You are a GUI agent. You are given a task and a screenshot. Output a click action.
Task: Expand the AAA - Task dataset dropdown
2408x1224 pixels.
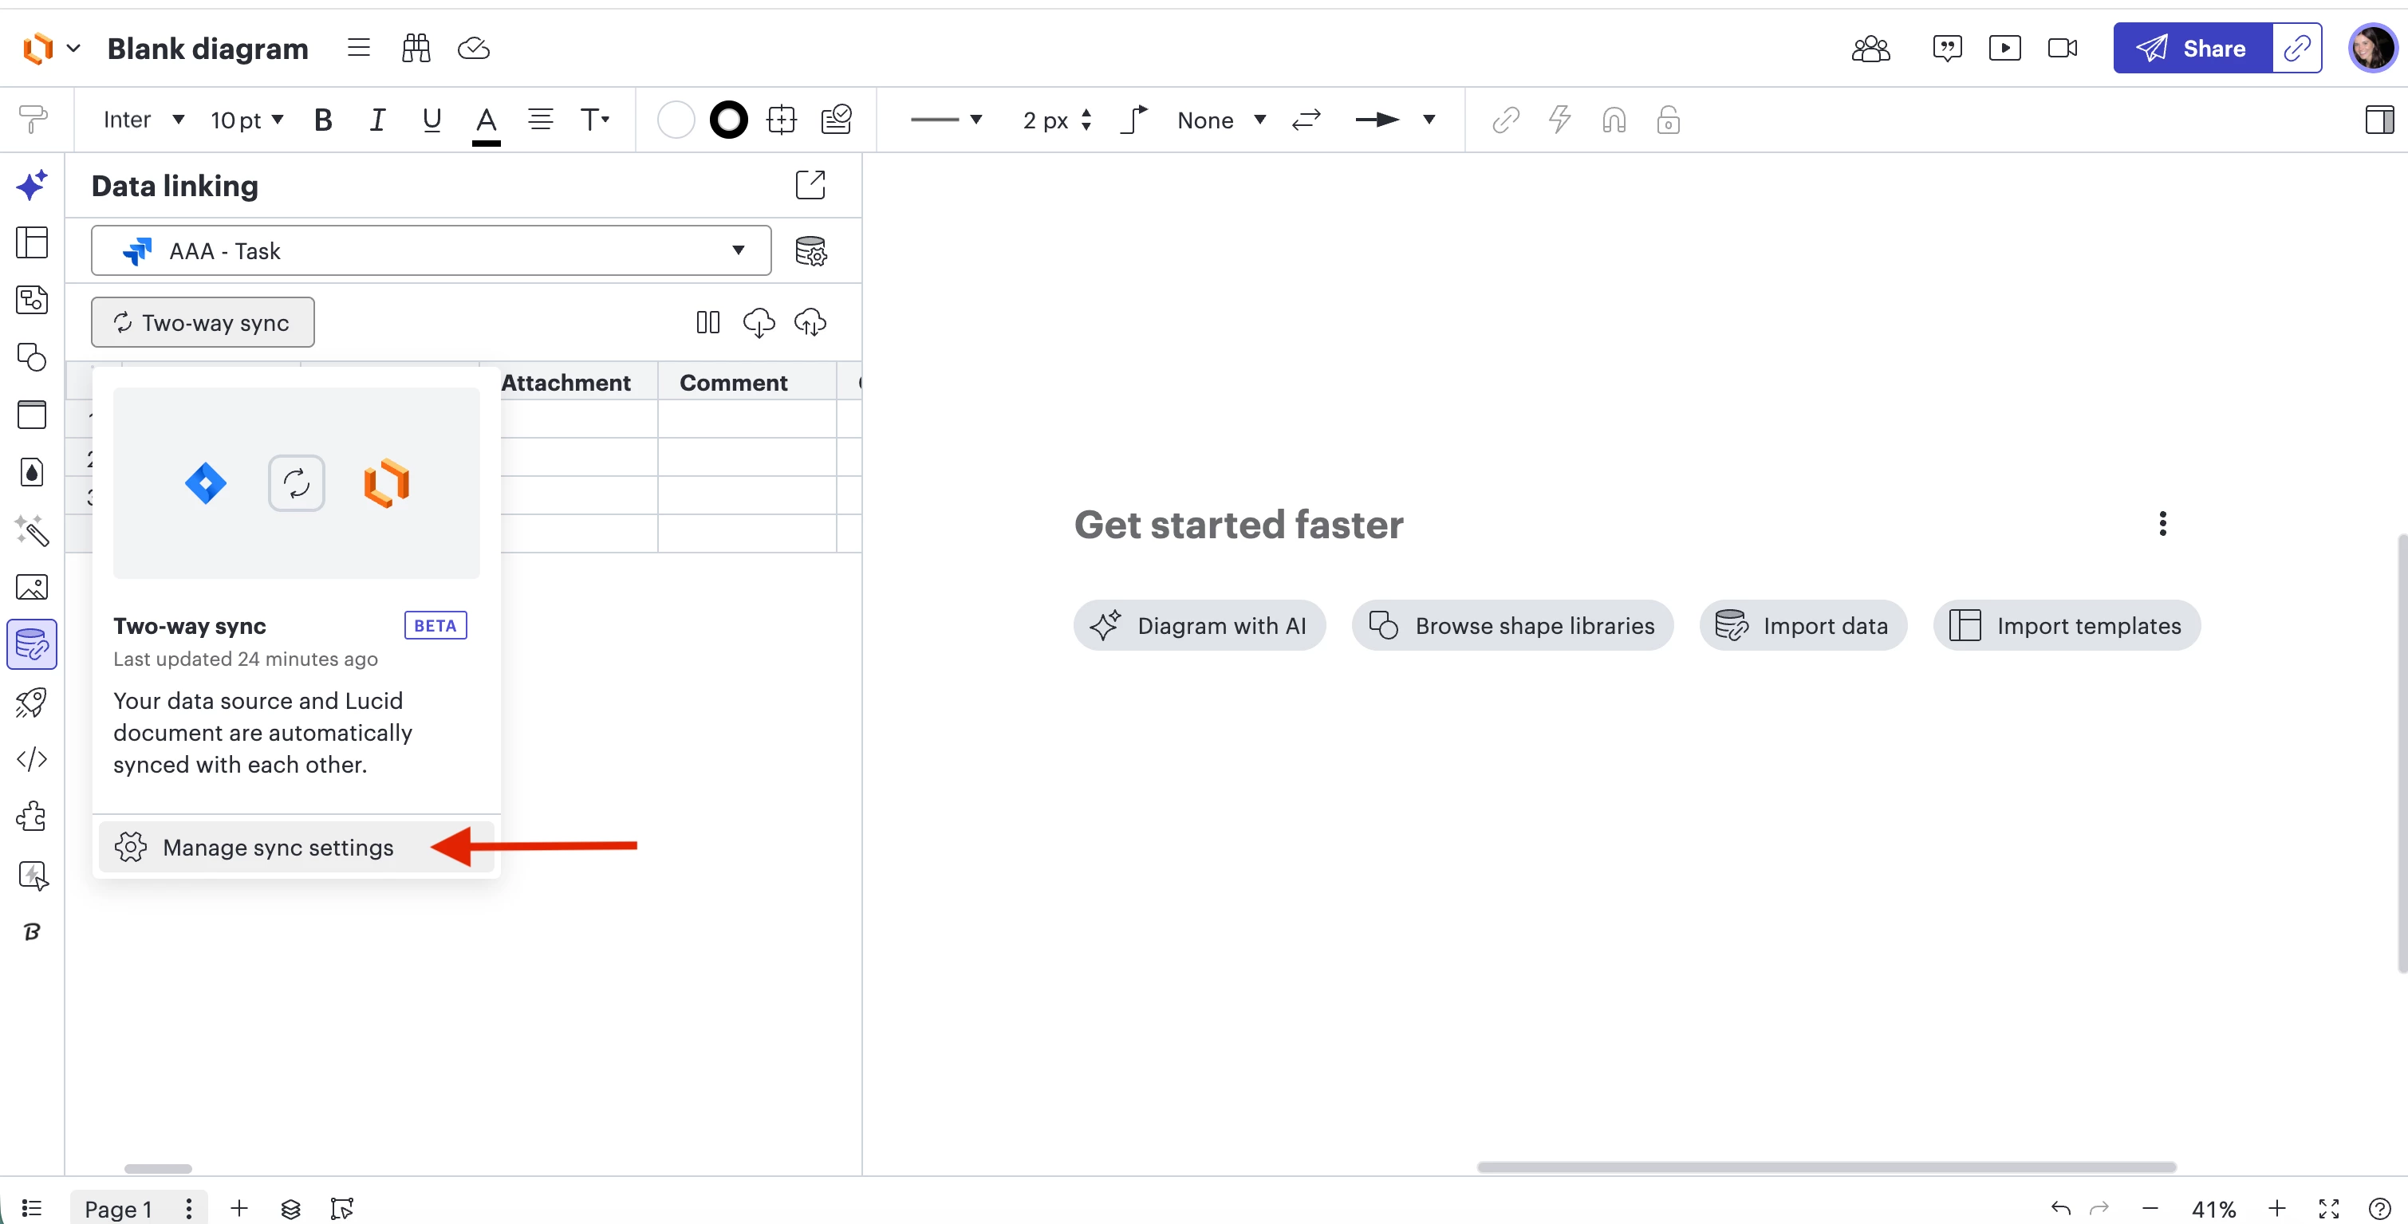tap(431, 250)
